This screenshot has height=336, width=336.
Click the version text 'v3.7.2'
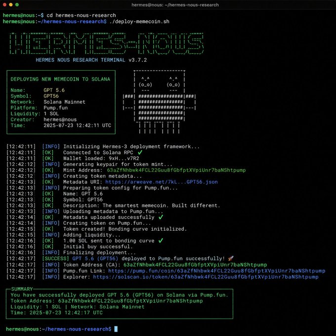[137, 60]
